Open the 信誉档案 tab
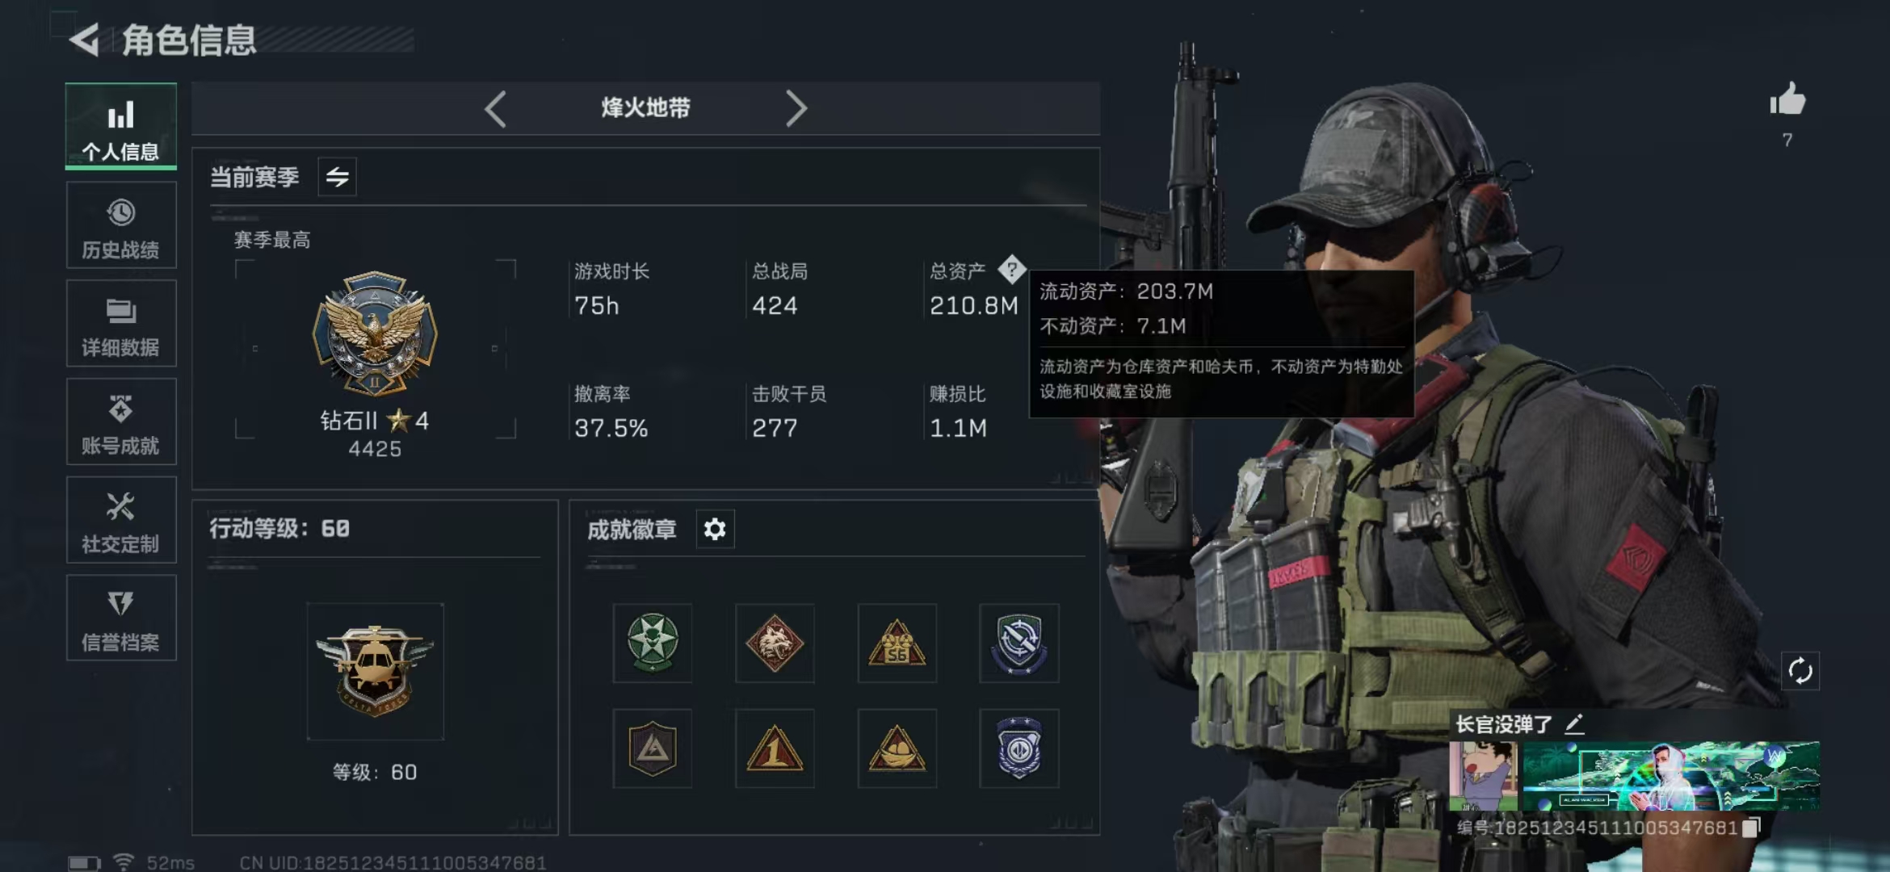1890x872 pixels. click(121, 618)
